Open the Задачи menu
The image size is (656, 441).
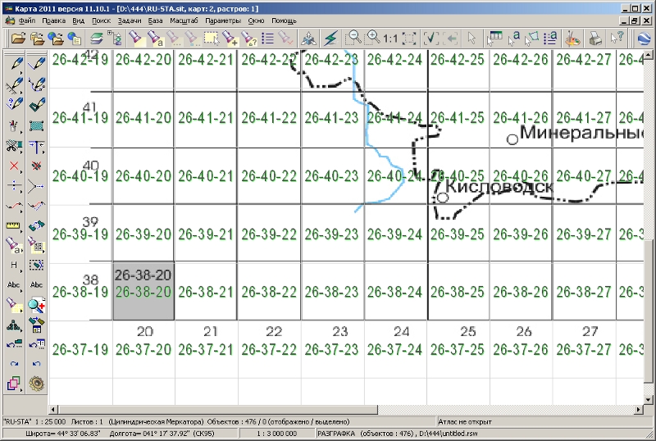[x=130, y=20]
